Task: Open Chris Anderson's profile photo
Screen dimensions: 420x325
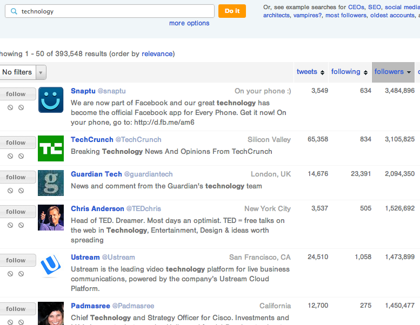Action: point(51,218)
